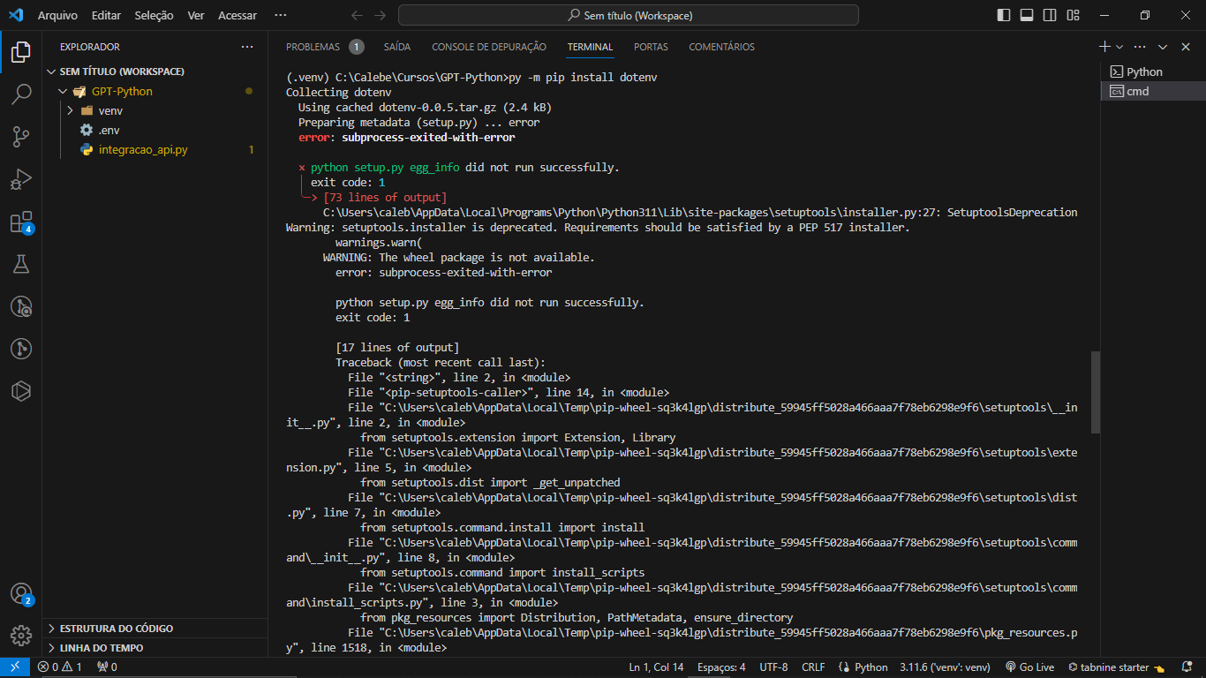
Task: Open notifications bell icon
Action: pos(1186,667)
